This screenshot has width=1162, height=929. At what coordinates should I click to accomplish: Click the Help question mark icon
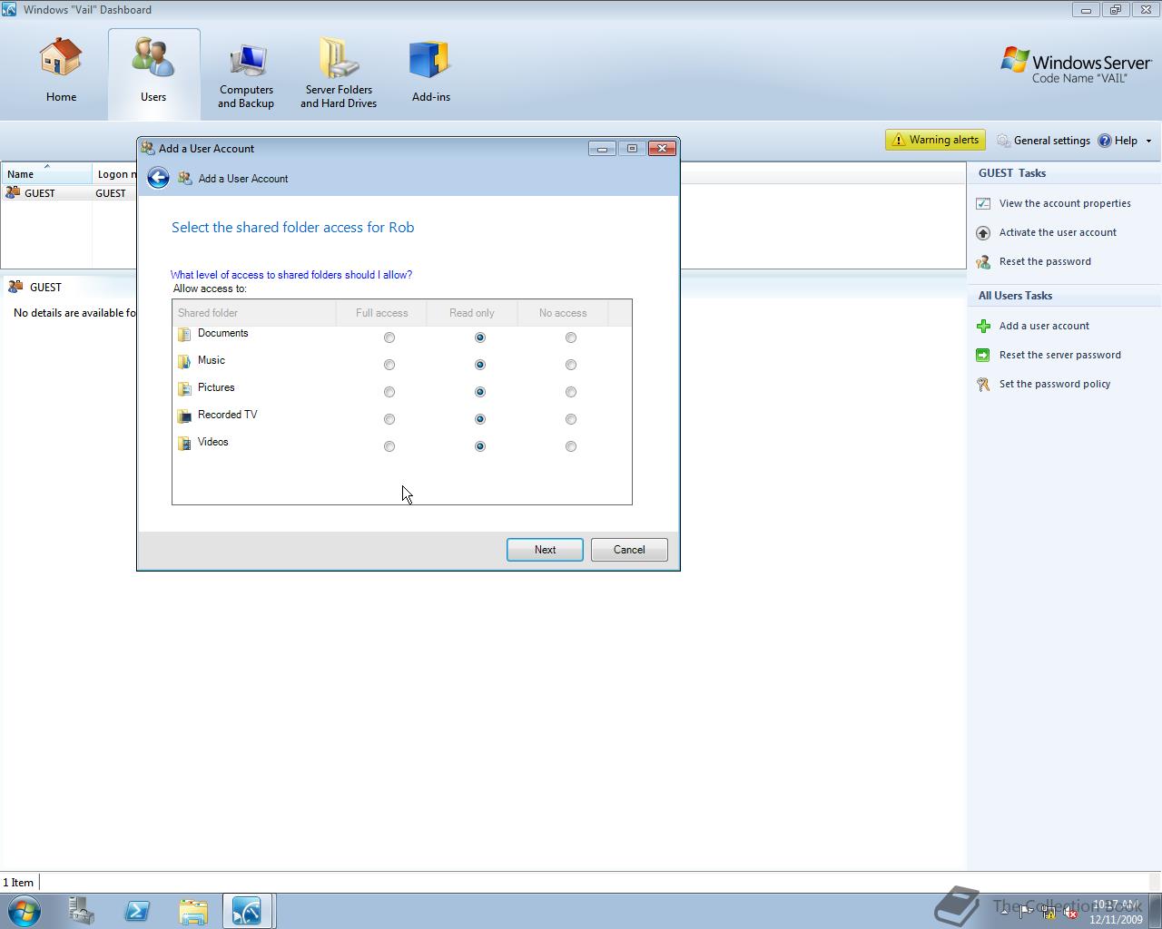pos(1105,141)
